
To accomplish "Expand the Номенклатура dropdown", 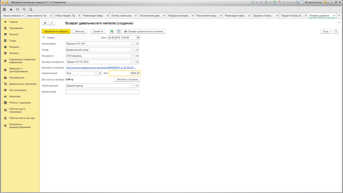I will 96,73.
